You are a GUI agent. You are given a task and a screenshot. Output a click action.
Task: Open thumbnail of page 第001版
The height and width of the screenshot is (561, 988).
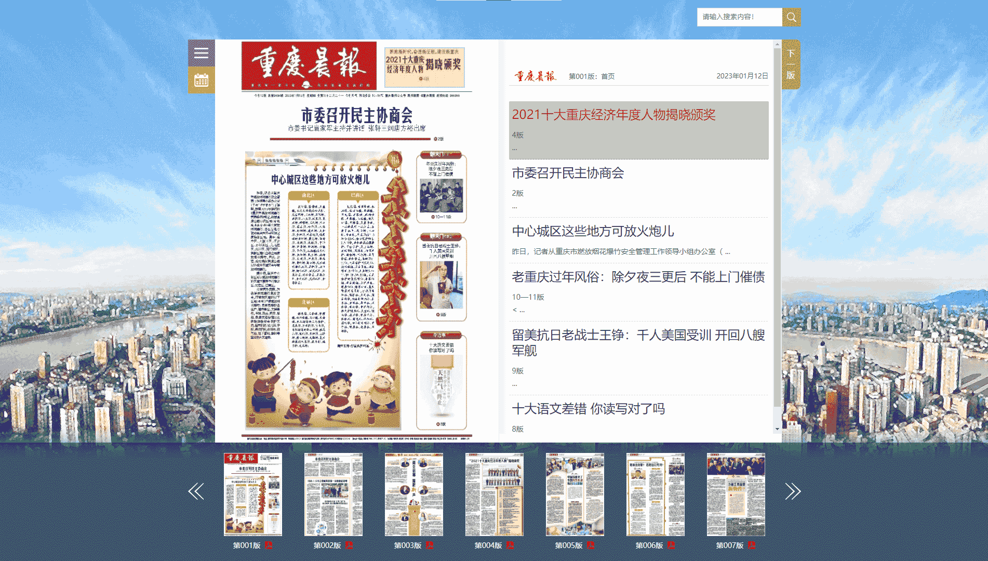[x=253, y=494]
